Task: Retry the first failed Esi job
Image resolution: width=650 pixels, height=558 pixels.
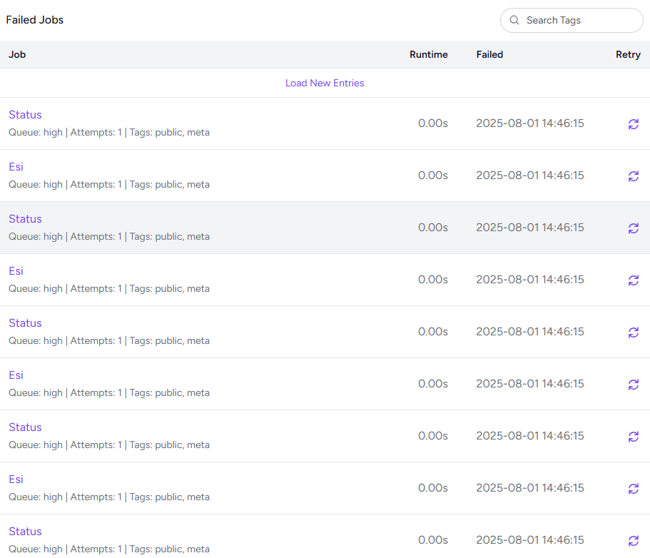Action: tap(633, 176)
